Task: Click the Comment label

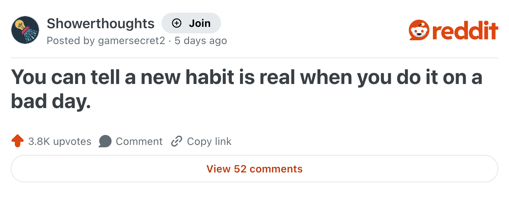Action: pyautogui.click(x=139, y=141)
